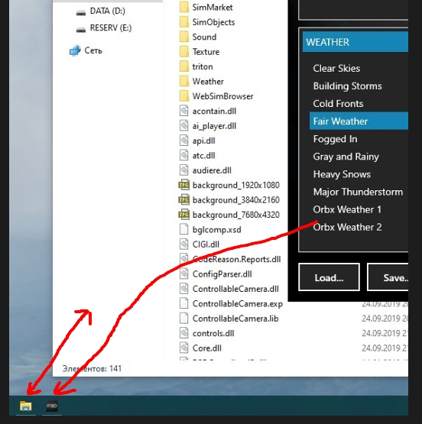Click the acontain.dll file icon
The image size is (422, 424).
pos(184,111)
